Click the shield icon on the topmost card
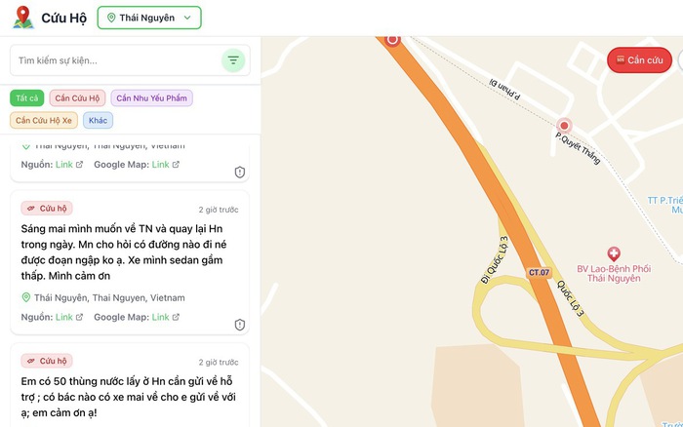683x427 pixels. tap(240, 173)
